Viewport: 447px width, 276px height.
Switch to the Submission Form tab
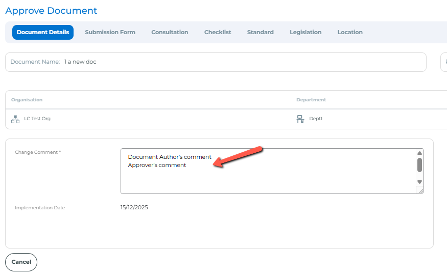click(110, 32)
